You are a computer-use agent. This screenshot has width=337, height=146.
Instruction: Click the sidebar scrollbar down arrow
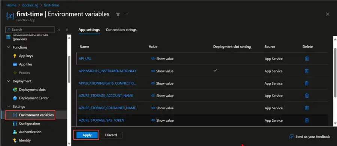[69, 143]
